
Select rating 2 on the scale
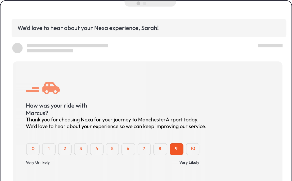[x=65, y=149]
